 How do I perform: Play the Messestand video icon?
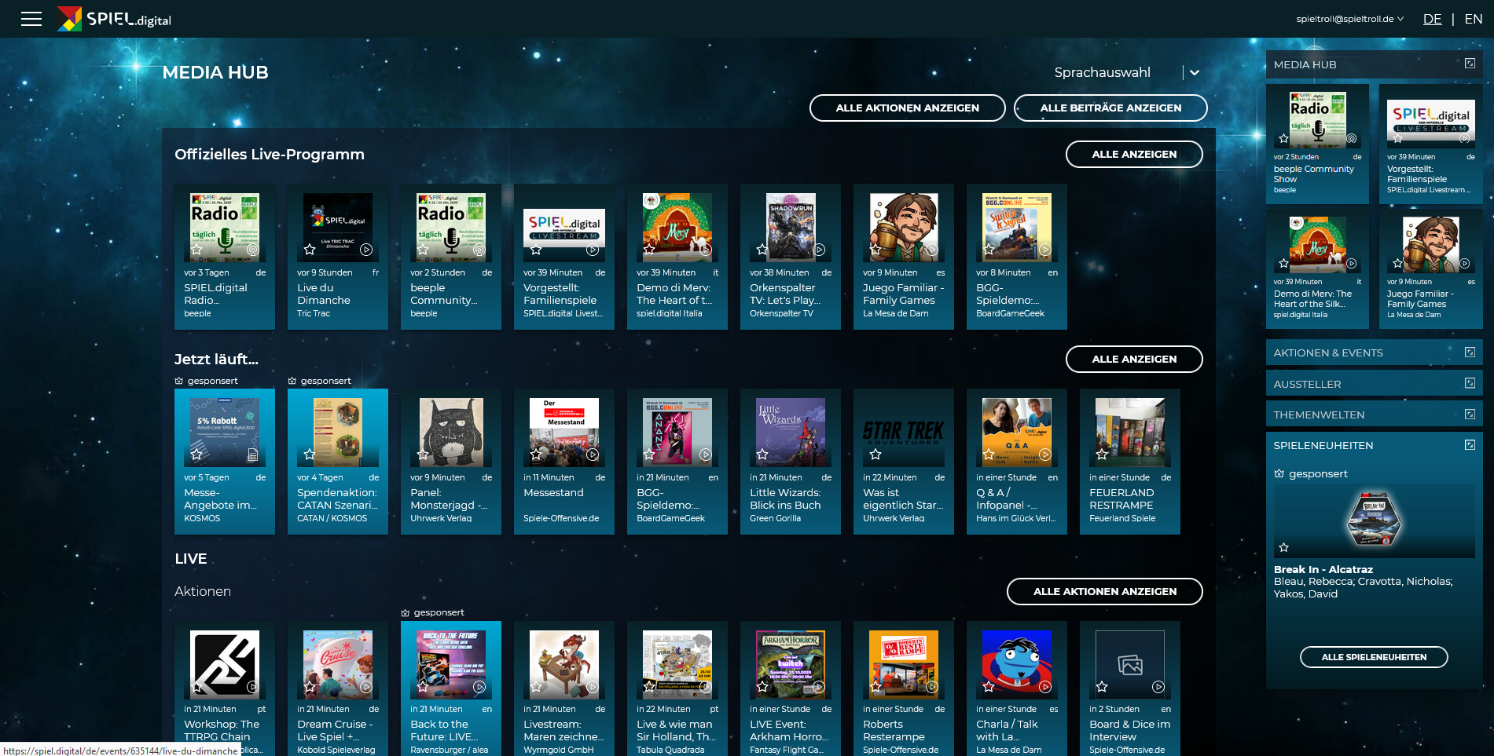tap(593, 455)
